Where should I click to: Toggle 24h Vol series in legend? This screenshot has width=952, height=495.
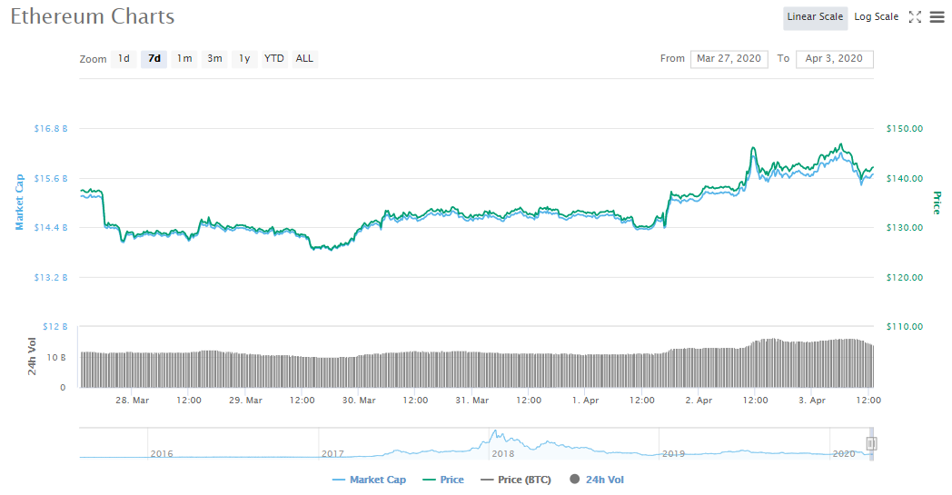click(597, 480)
